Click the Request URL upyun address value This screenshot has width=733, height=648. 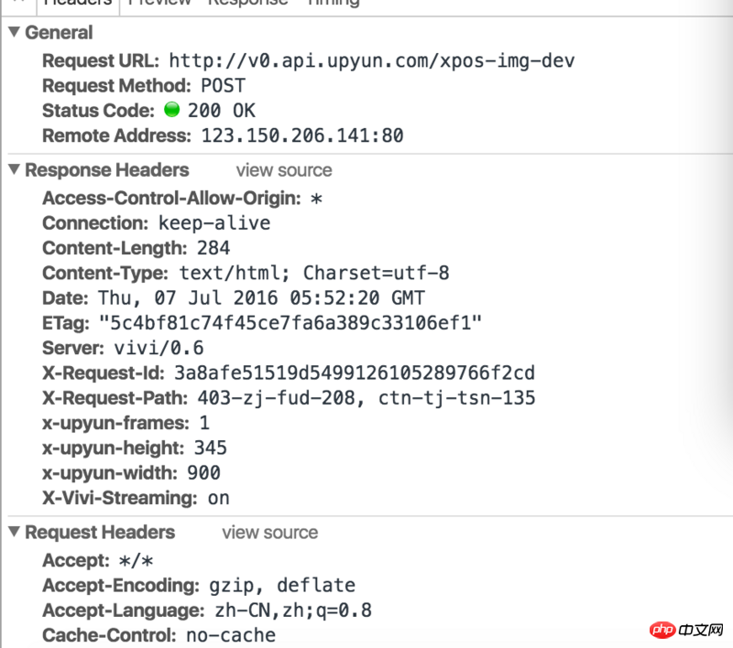(x=372, y=61)
